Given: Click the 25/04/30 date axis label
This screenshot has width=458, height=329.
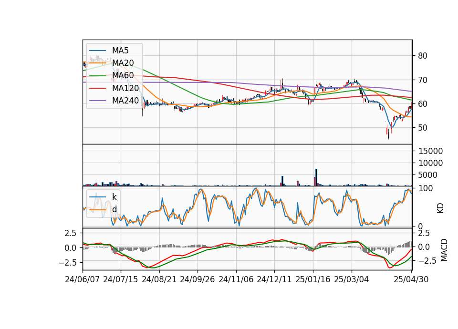Looking at the screenshot, I should (x=411, y=279).
